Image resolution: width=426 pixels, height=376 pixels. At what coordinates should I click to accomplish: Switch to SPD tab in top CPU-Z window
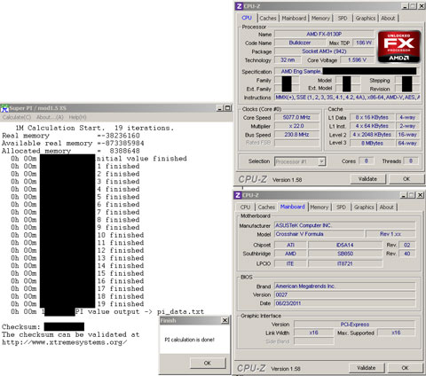(343, 19)
